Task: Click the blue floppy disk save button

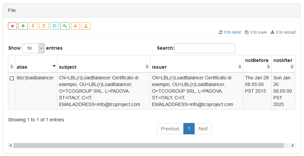Action: pos(54,26)
